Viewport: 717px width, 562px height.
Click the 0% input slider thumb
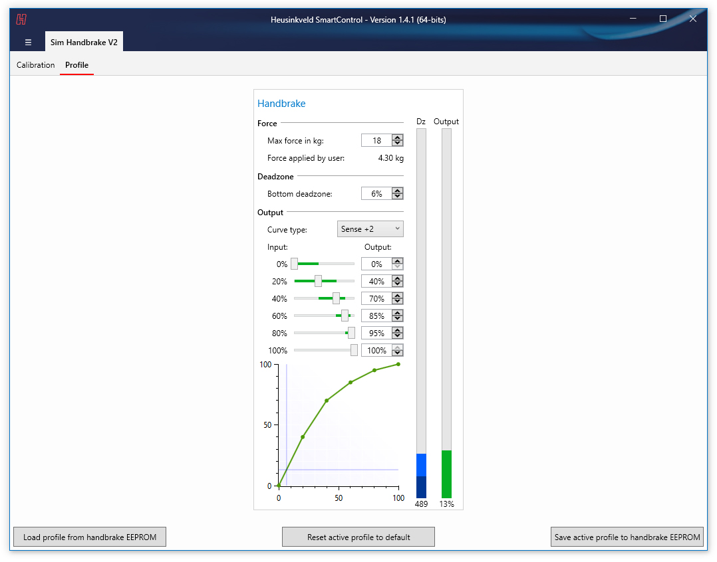[x=294, y=264]
